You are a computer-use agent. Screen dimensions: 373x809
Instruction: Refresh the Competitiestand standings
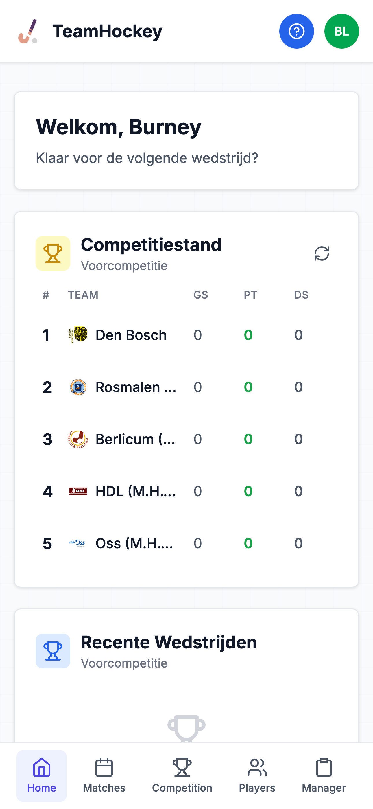[322, 253]
